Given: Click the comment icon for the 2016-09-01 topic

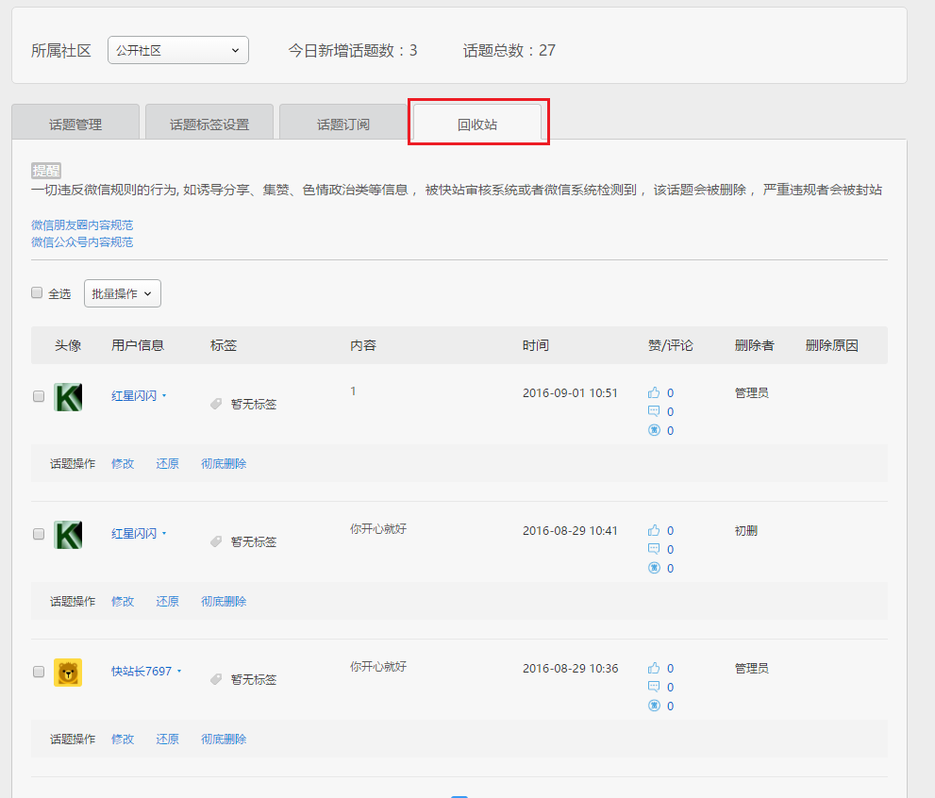Looking at the screenshot, I should tap(654, 411).
